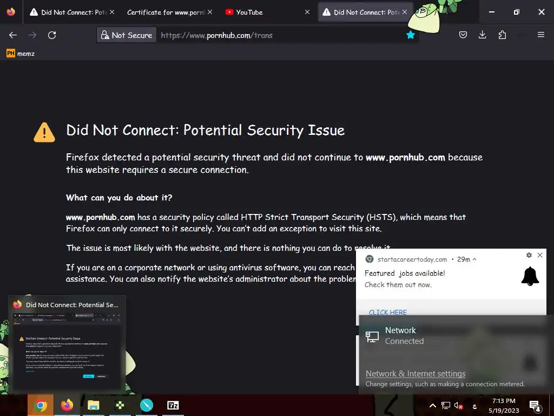The height and width of the screenshot is (416, 554).
Task: Open notification settings gear icon
Action: (529, 255)
